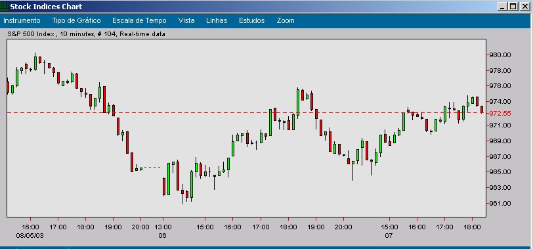Close the Stock Indices Chart window
The height and width of the screenshot is (249, 533).
click(x=524, y=7)
